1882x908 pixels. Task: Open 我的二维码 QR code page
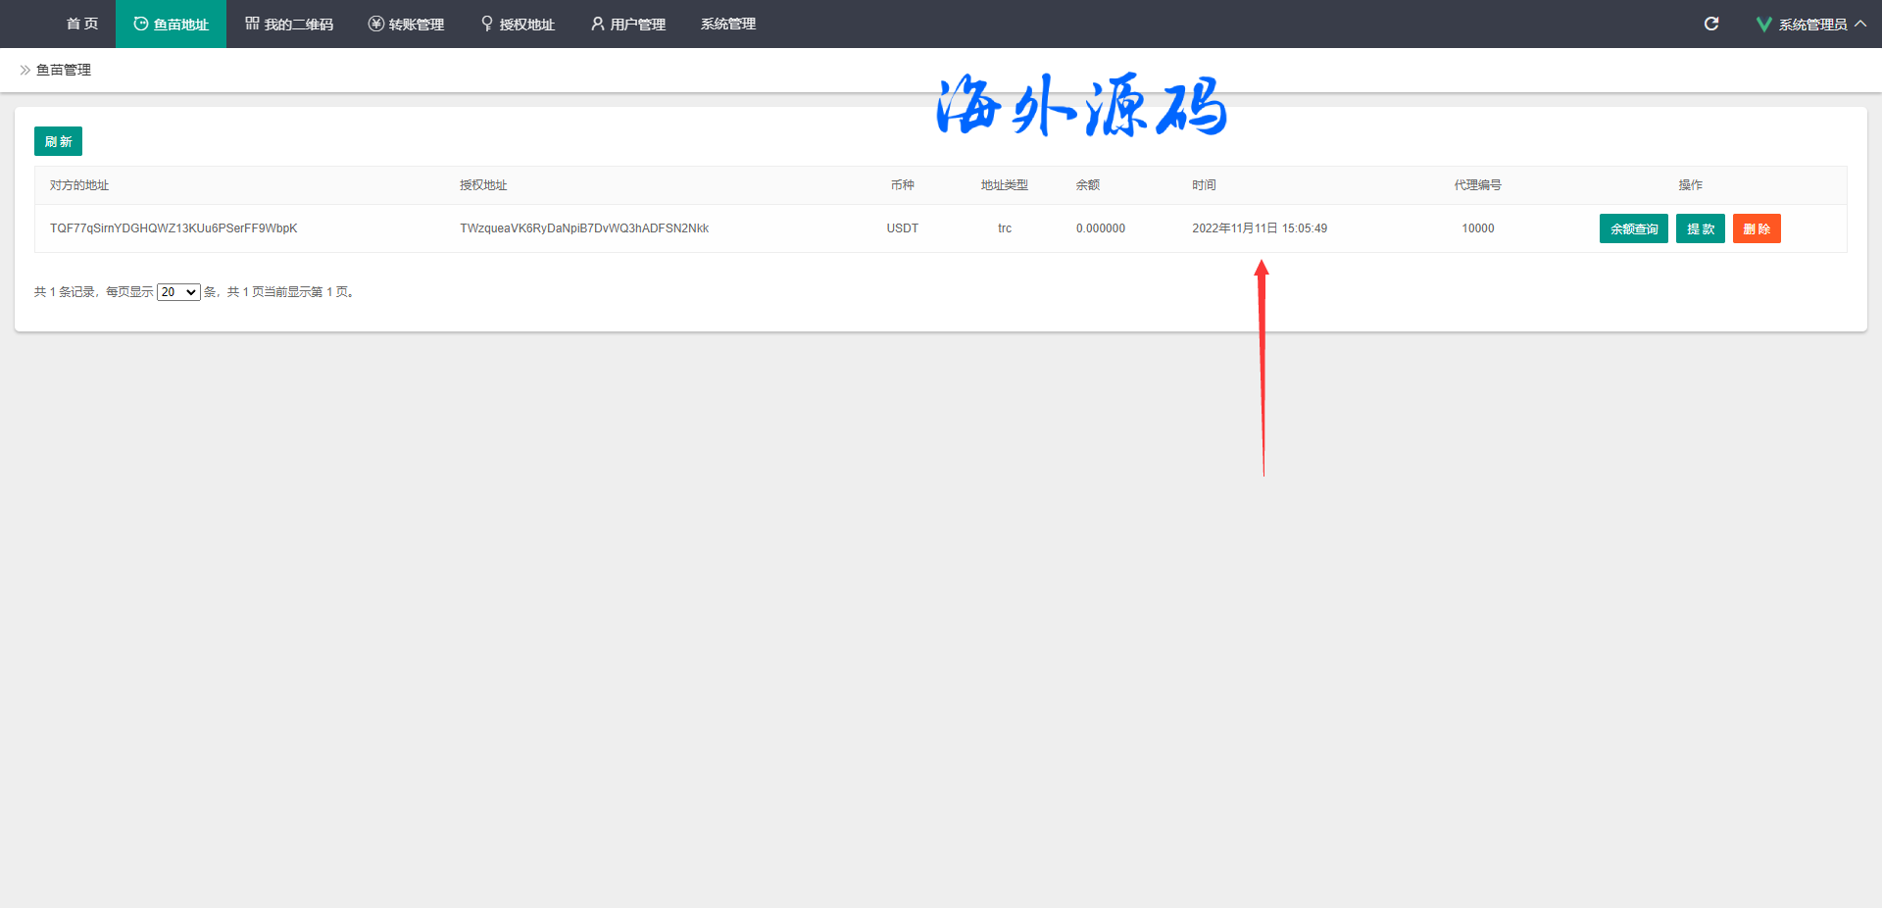pyautogui.click(x=289, y=24)
